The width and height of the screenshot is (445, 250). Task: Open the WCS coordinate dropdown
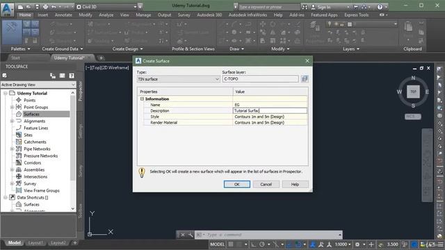pos(412,117)
